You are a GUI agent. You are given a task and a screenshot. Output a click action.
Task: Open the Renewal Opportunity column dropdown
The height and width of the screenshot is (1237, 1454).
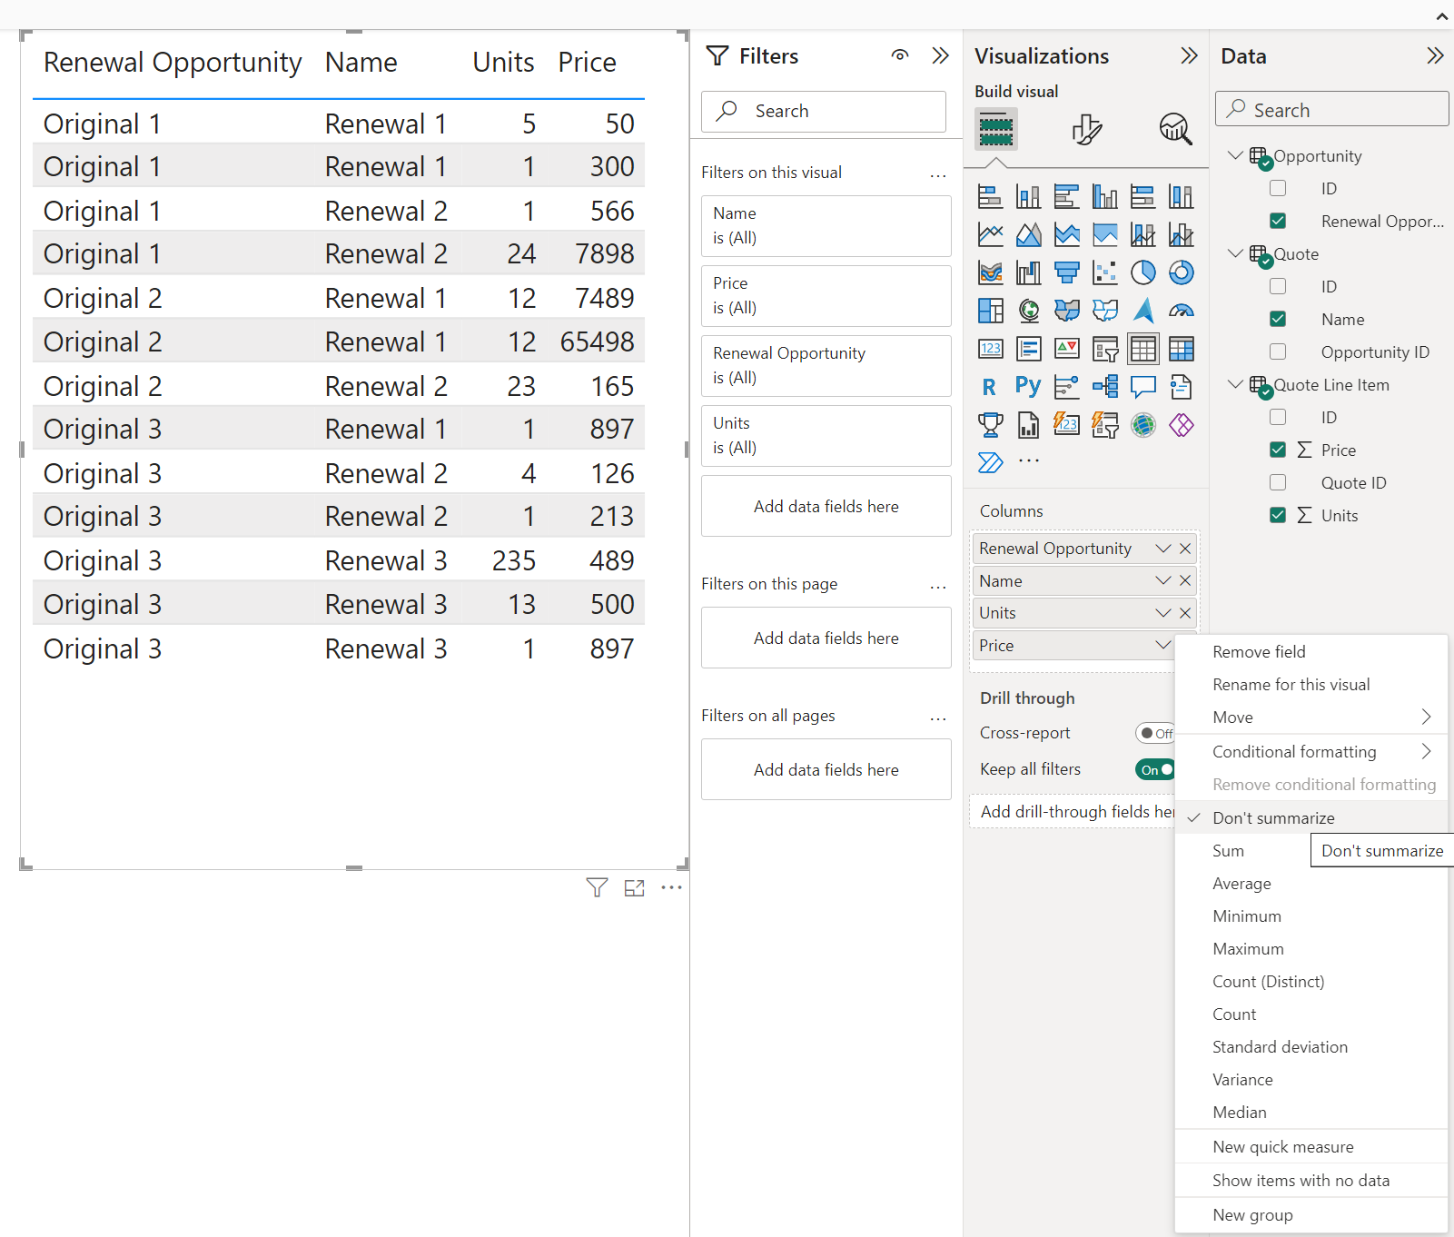point(1162,549)
